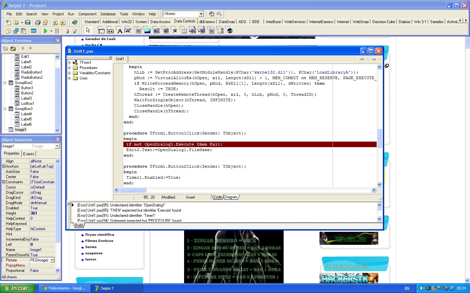Expand the Anchors property in Object Inspector
This screenshot has height=293, width=470.
(x=4, y=166)
